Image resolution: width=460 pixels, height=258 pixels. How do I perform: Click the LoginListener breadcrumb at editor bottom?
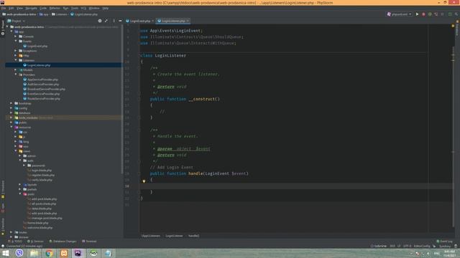coord(174,236)
